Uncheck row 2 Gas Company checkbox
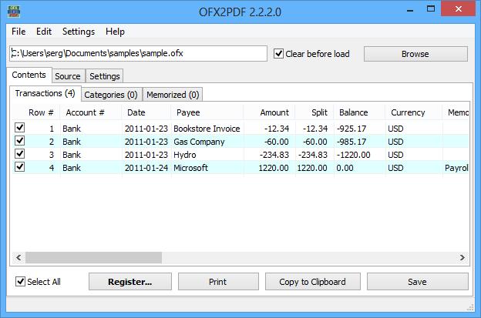Image resolution: width=481 pixels, height=318 pixels. tap(20, 141)
